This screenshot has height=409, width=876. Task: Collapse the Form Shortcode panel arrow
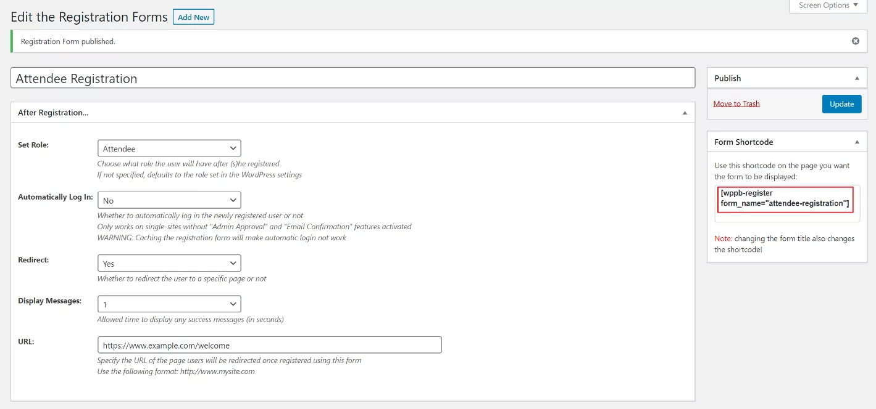tap(857, 142)
